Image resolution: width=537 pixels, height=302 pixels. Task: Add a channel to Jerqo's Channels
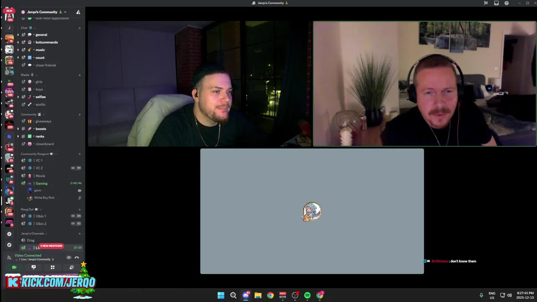[80, 234]
